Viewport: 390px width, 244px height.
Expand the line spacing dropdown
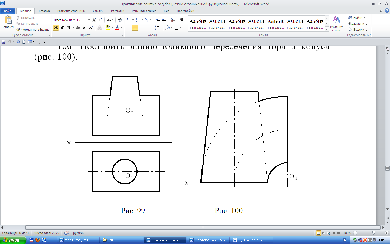tap(160, 27)
